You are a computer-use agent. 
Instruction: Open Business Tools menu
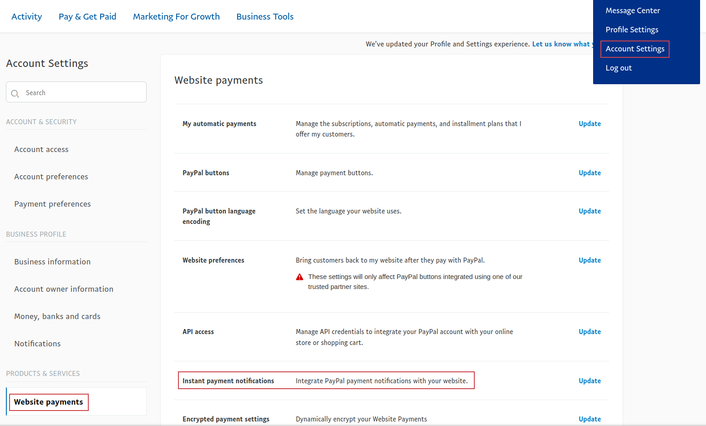[265, 16]
